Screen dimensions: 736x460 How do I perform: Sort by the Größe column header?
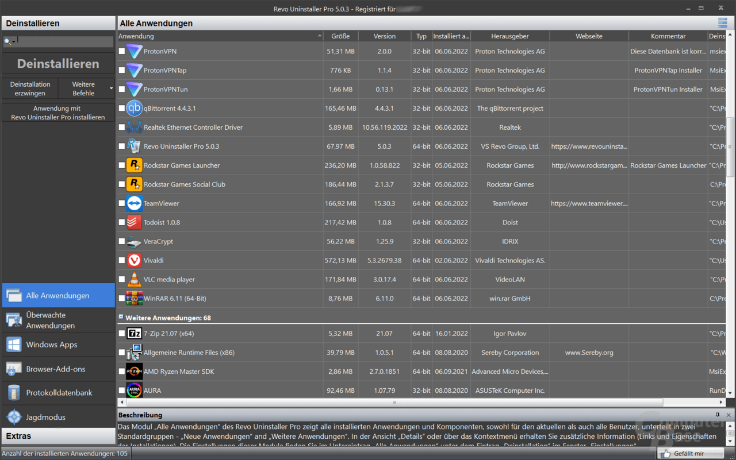pos(340,36)
